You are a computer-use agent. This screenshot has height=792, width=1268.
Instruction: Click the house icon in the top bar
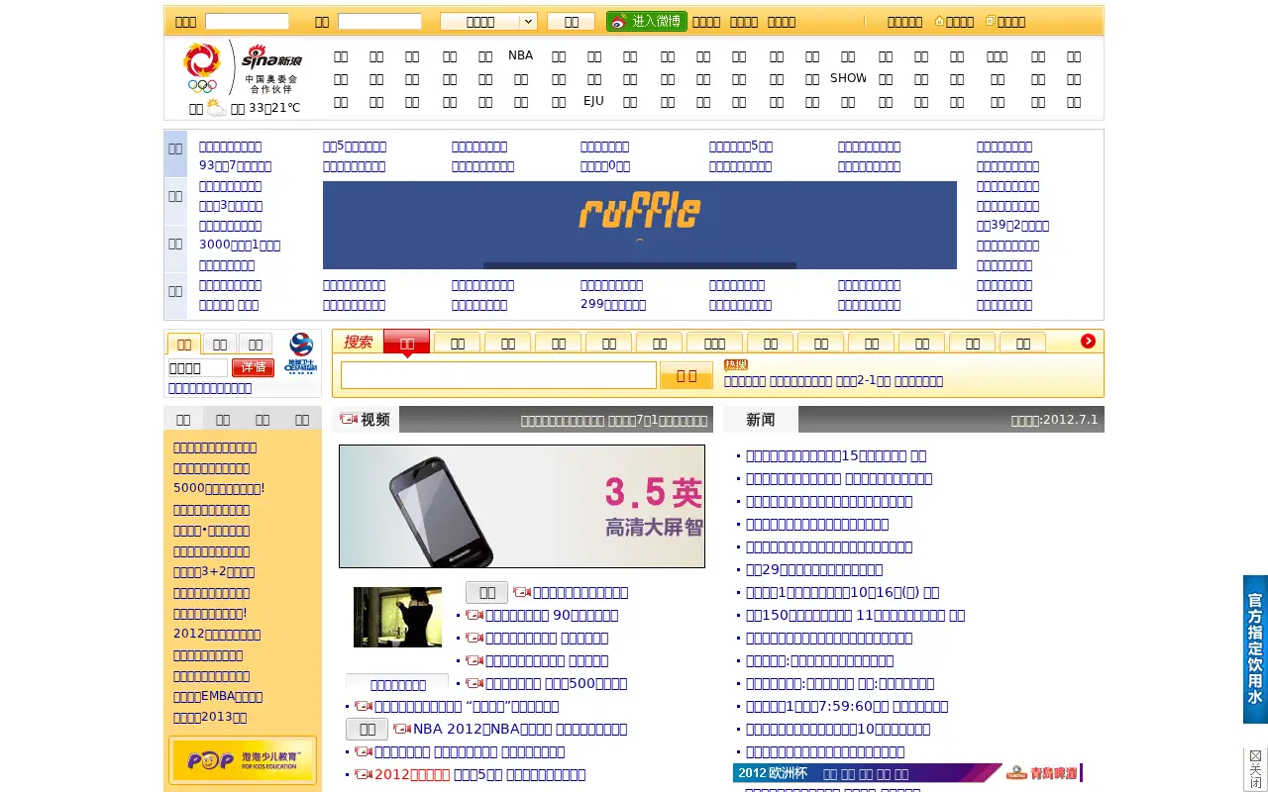tap(939, 21)
